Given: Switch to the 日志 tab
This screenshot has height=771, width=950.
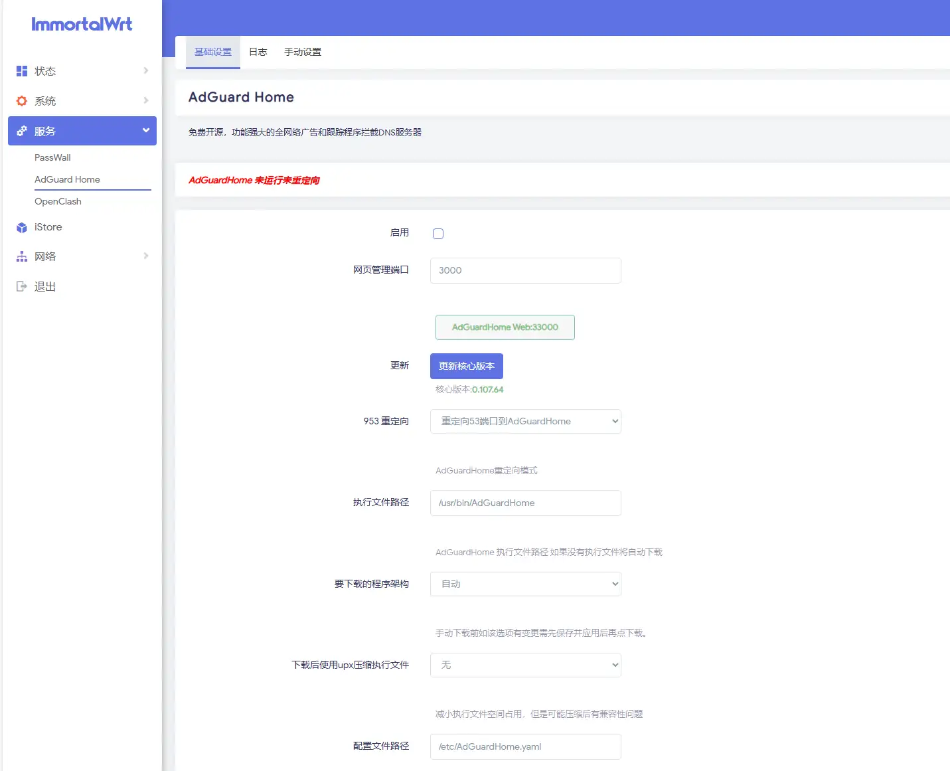Looking at the screenshot, I should pyautogui.click(x=258, y=52).
